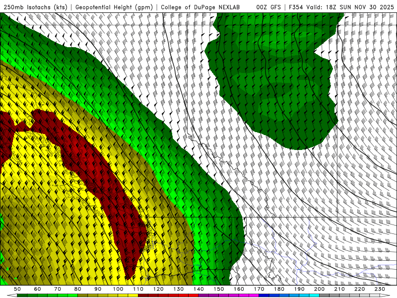Click the '250mb Isotachs (kts)' title text
Viewport: 397px width, 298px height.
(x=36, y=7)
